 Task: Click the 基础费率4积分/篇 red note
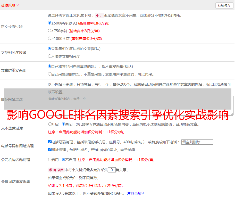tap(86, 39)
